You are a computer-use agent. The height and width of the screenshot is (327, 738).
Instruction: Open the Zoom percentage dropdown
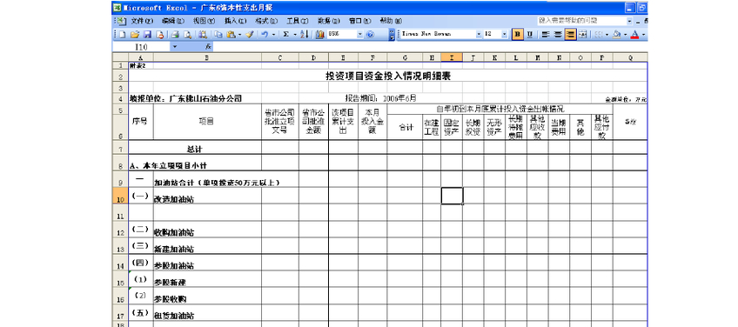coord(360,34)
